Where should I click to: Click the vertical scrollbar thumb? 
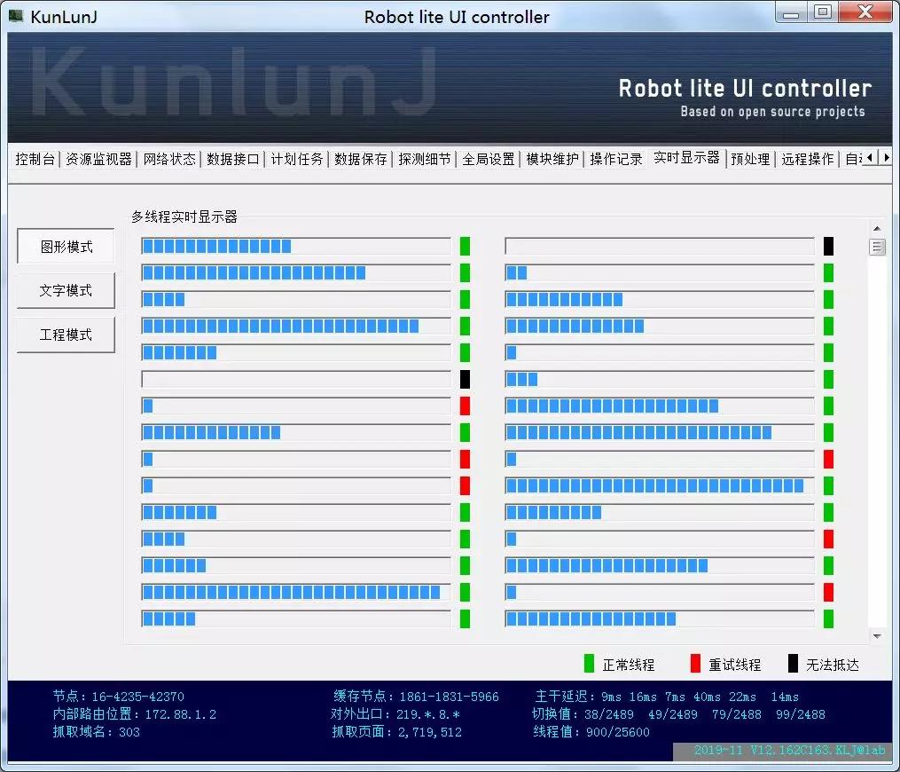pos(877,248)
